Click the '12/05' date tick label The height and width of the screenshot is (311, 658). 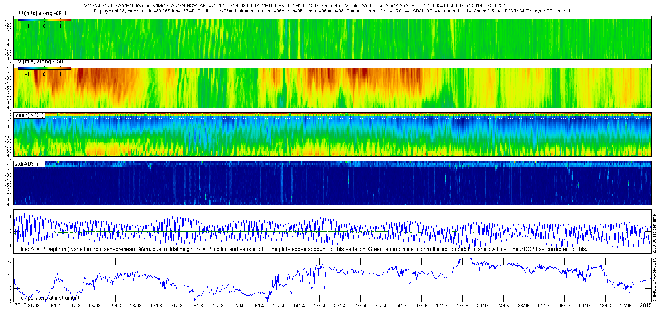click(x=442, y=306)
